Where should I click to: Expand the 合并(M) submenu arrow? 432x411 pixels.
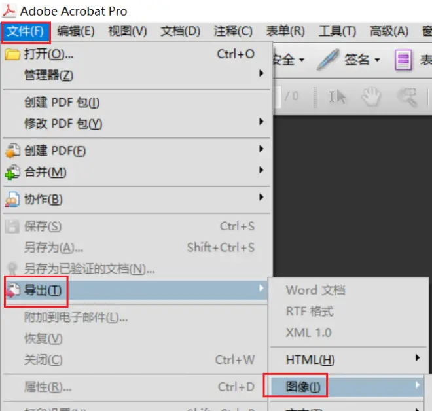261,170
